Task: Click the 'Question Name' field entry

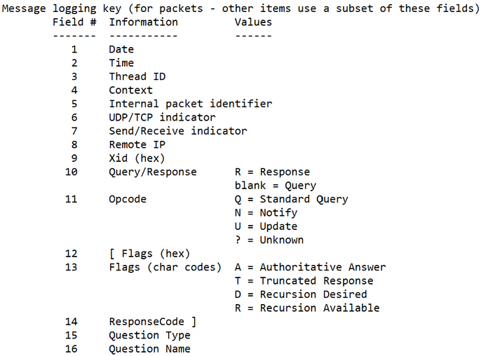Action: click(x=150, y=348)
